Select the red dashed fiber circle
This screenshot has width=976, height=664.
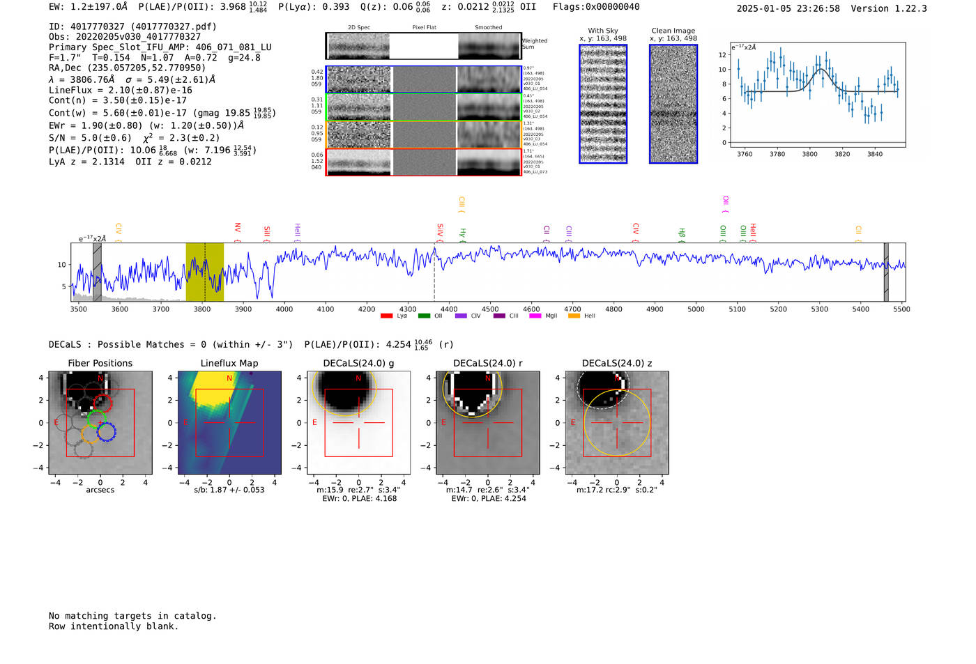pos(103,403)
